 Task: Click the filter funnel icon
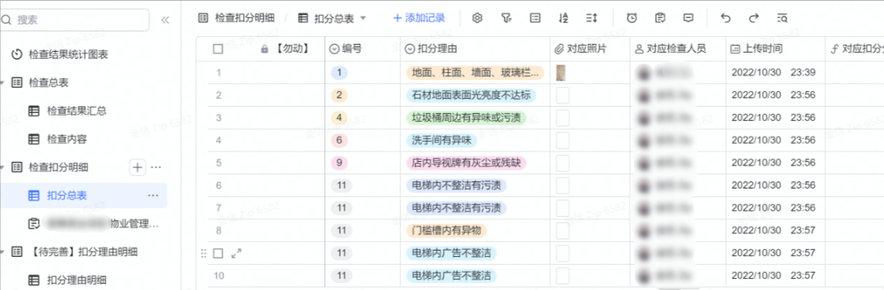506,18
